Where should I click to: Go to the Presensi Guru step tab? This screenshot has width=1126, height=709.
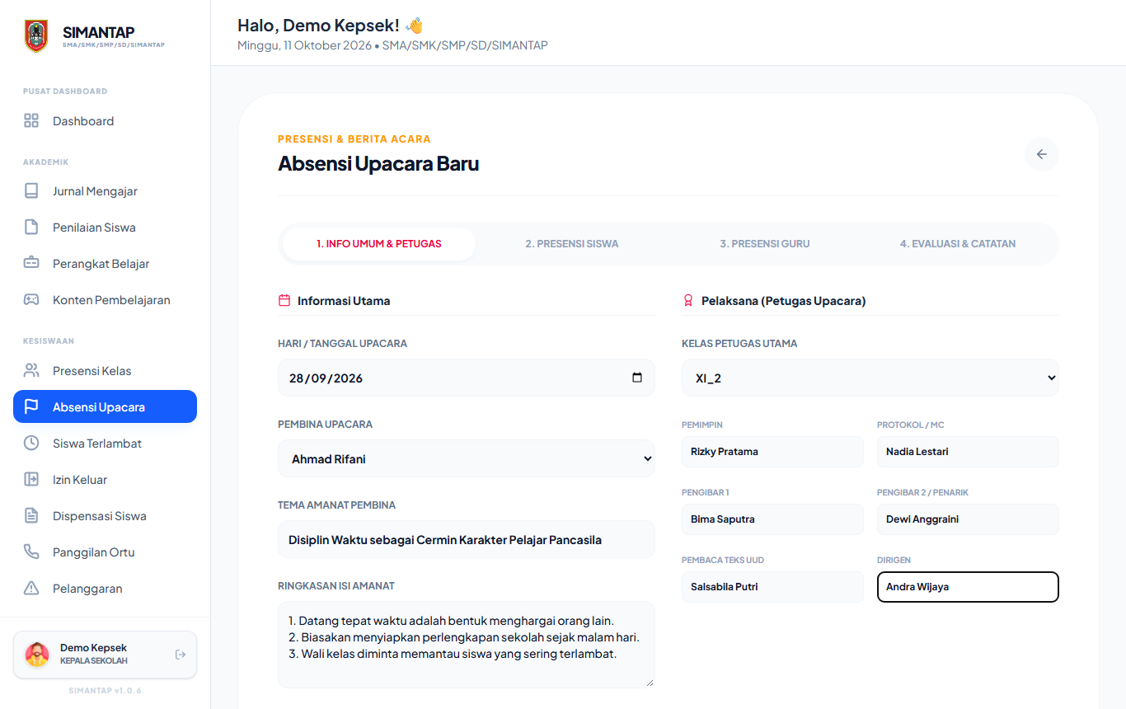765,244
